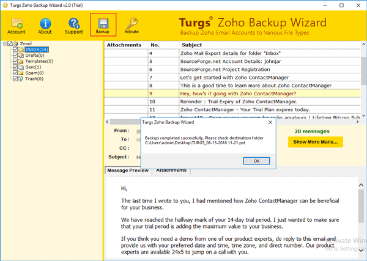Click the app icon in title bar
The width and height of the screenshot is (367, 261).
(5, 5)
